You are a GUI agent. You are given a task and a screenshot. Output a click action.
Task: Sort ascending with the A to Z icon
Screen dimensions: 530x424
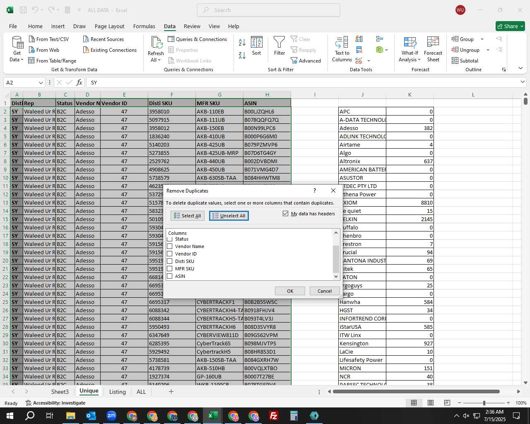click(x=242, y=42)
